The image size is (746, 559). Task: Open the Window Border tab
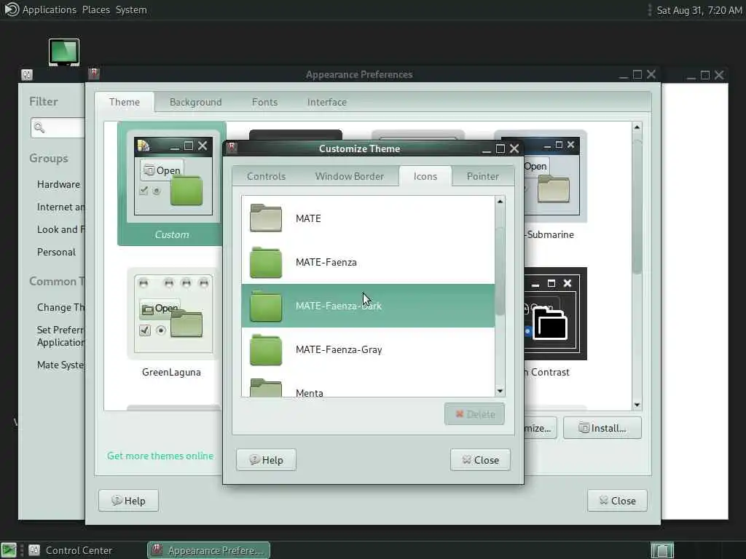click(x=349, y=176)
